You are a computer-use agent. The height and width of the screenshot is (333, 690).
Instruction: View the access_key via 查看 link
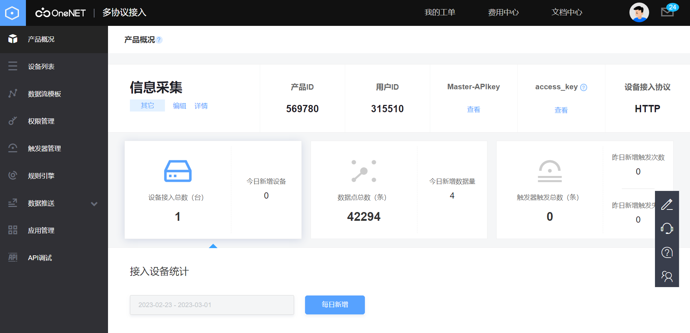tap(561, 110)
